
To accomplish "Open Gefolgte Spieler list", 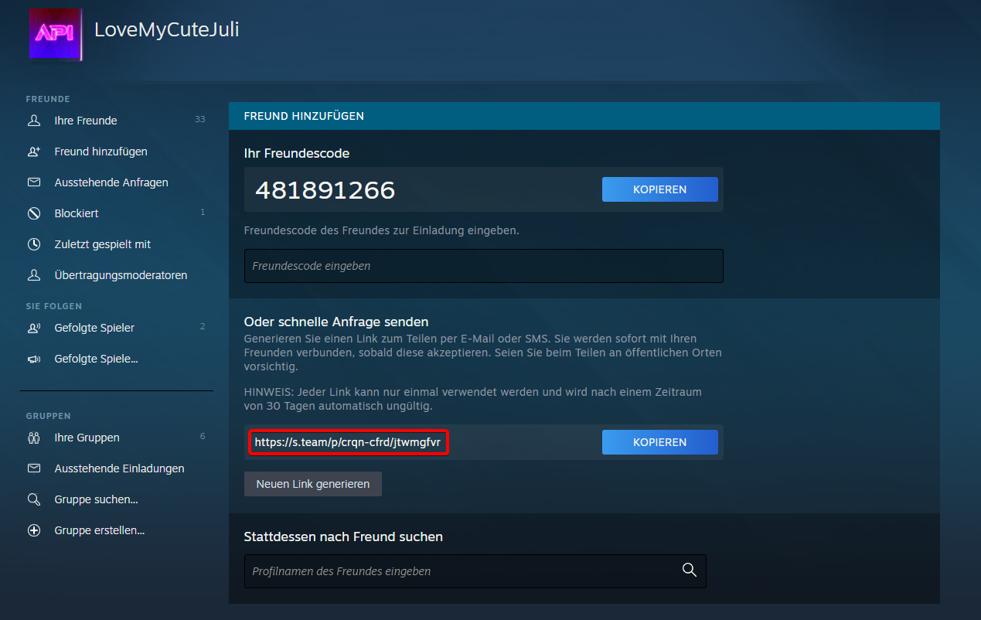I will click(x=94, y=328).
